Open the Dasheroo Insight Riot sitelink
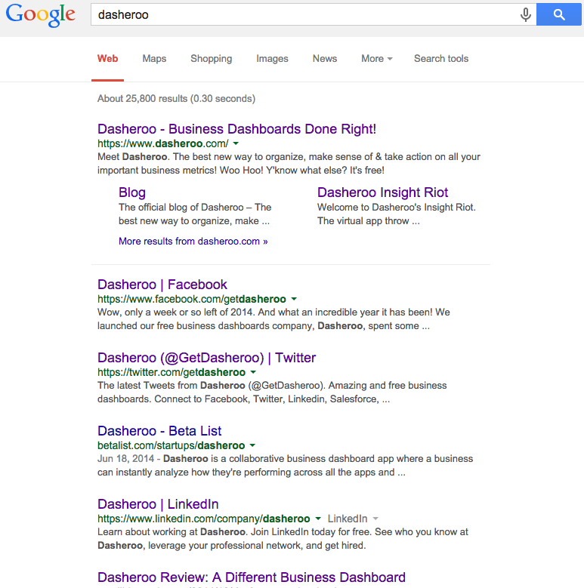The height and width of the screenshot is (588, 584). 382,192
